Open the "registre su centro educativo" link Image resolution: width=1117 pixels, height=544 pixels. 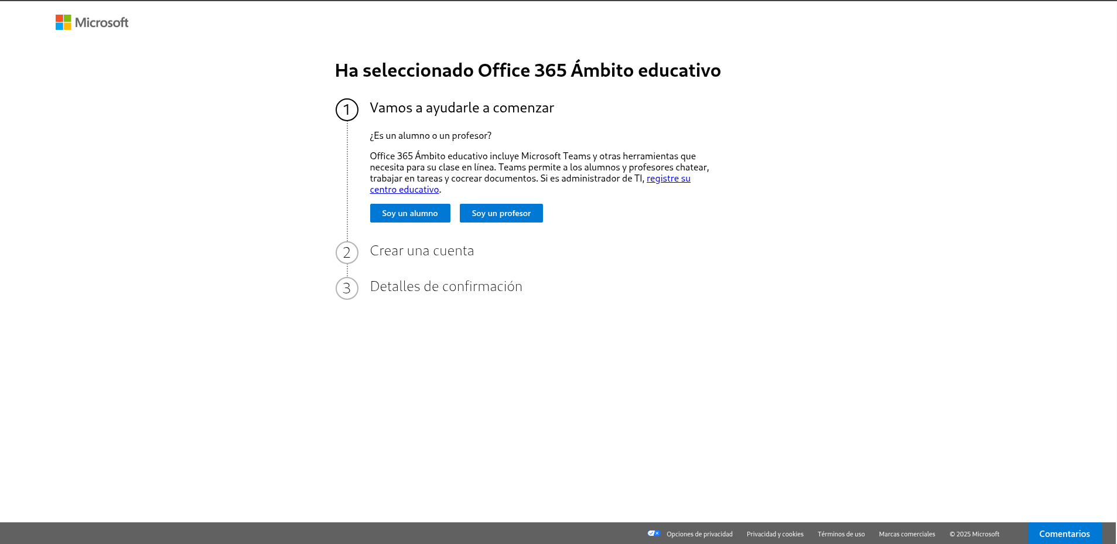click(668, 179)
